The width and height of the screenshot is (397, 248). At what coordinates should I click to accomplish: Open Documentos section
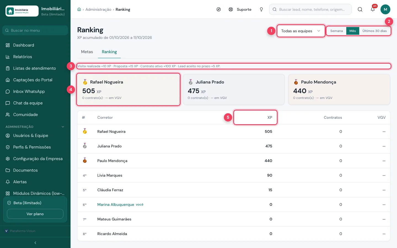click(35, 170)
